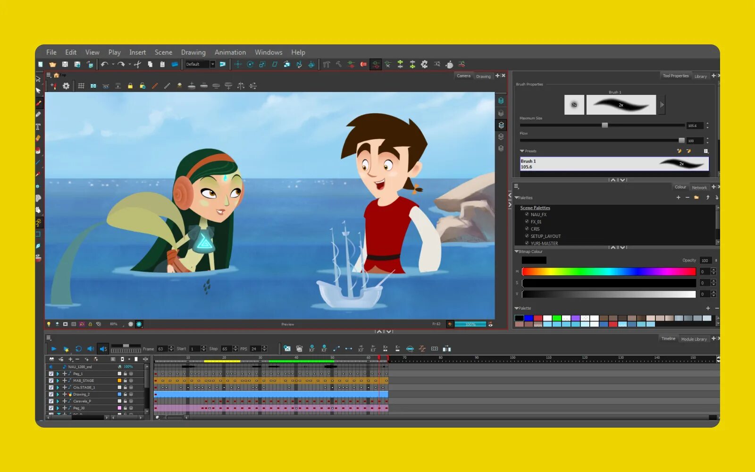Toggle the CRIS palette check mark

click(527, 228)
